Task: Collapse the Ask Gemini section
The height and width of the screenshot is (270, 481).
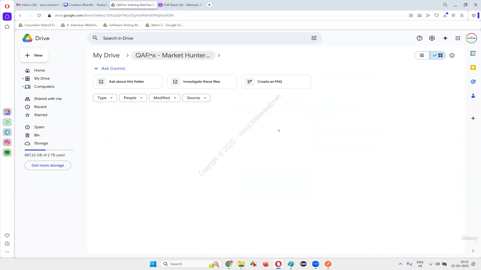Action: click(x=96, y=69)
